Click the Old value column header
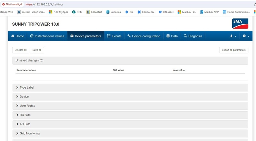 pos(118,70)
